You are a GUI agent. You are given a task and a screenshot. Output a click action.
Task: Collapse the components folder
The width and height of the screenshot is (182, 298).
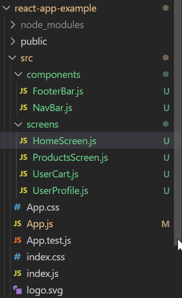point(19,74)
